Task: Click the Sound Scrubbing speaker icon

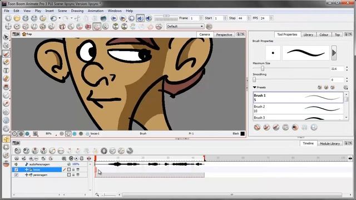Action: (x=149, y=18)
